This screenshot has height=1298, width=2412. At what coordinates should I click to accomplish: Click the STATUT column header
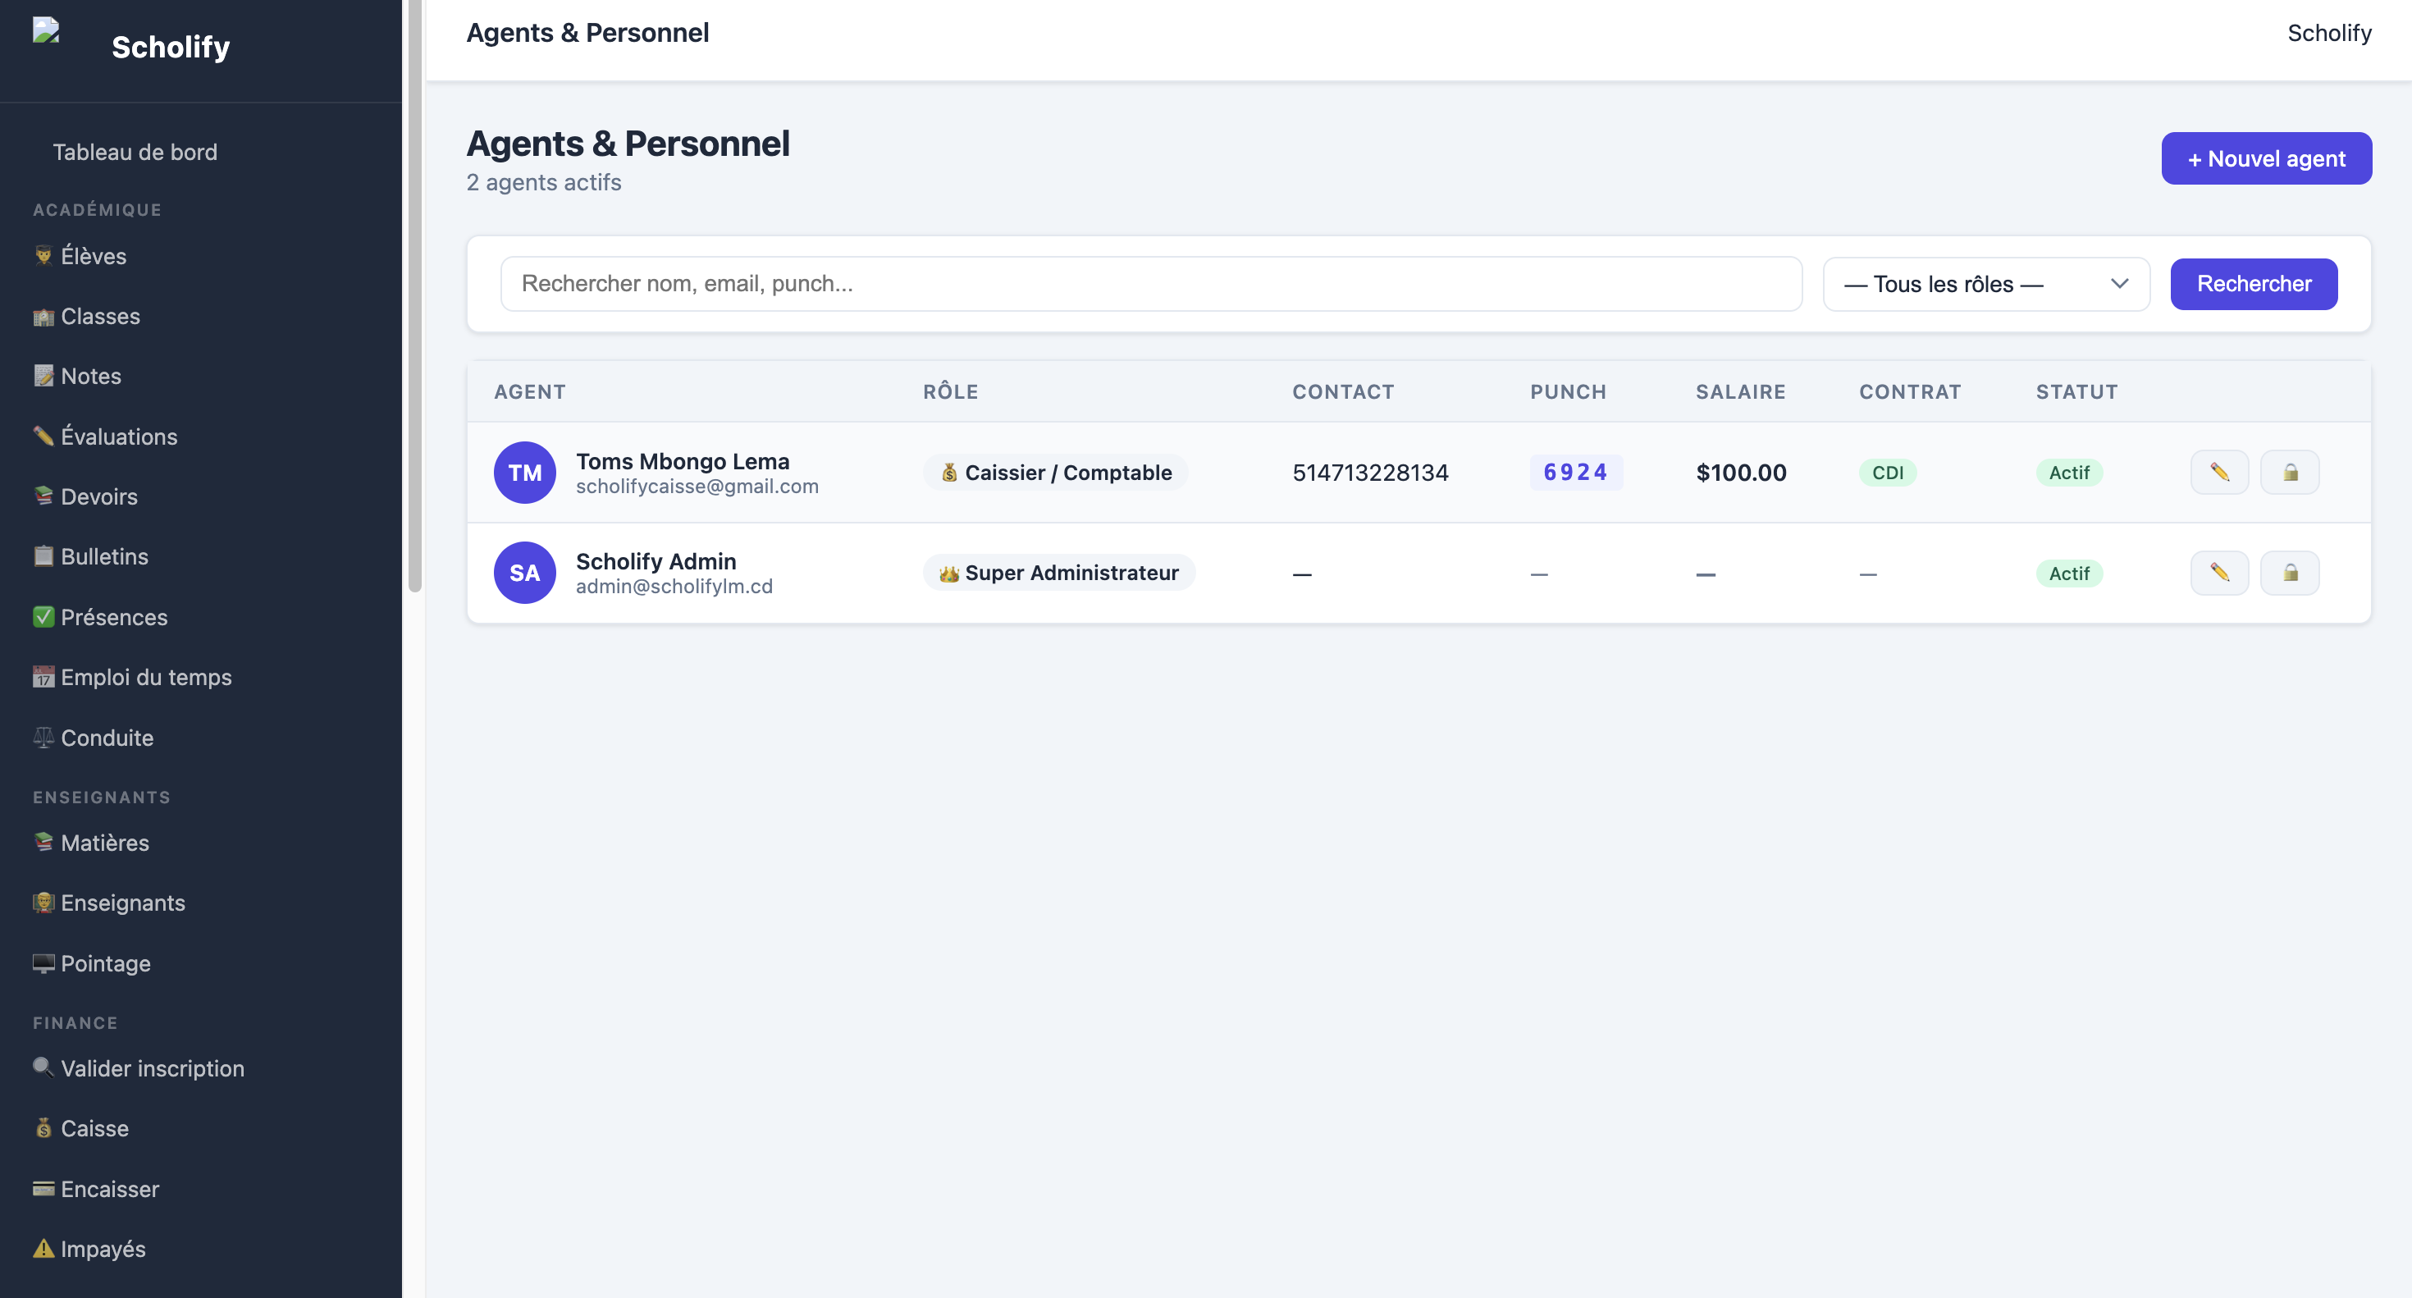coord(2076,391)
